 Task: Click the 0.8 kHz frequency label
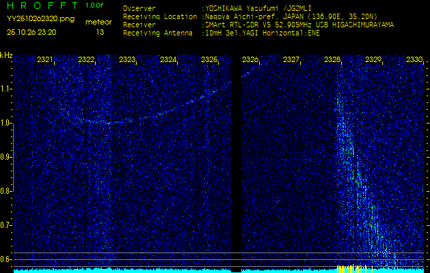5,191
